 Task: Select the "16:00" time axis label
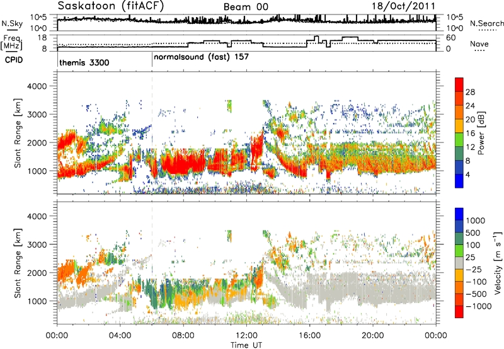(x=309, y=336)
